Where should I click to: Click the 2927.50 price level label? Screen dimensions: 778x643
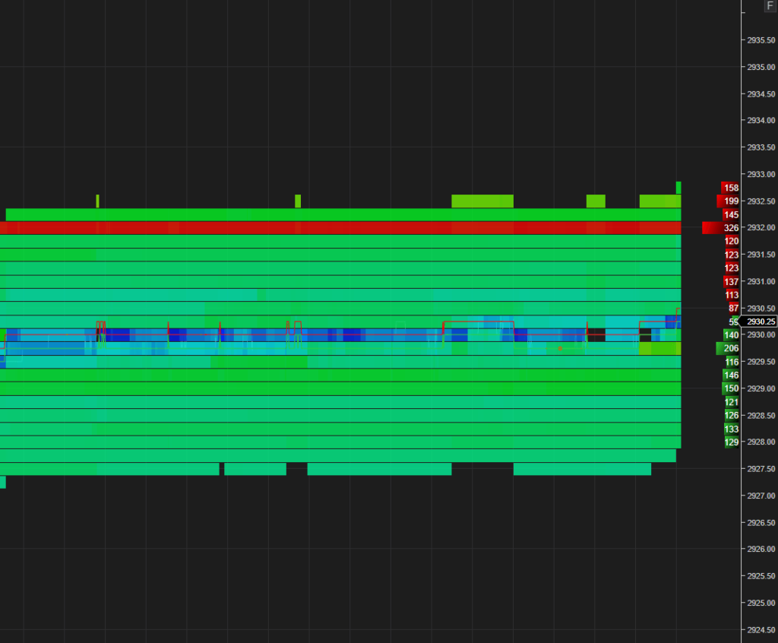click(761, 468)
